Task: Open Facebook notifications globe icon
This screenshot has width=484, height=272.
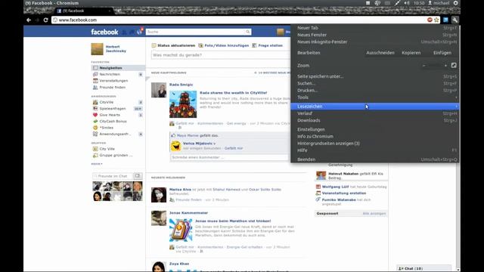Action: pos(139,32)
